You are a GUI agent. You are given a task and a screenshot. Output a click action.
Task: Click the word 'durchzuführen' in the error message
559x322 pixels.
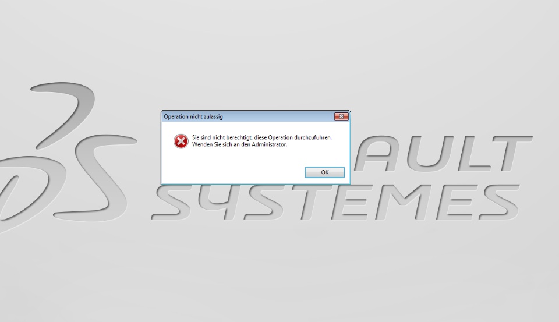click(313, 137)
